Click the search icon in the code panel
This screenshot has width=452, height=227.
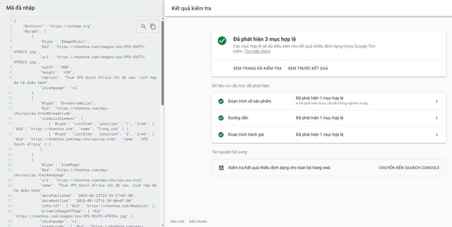144,27
